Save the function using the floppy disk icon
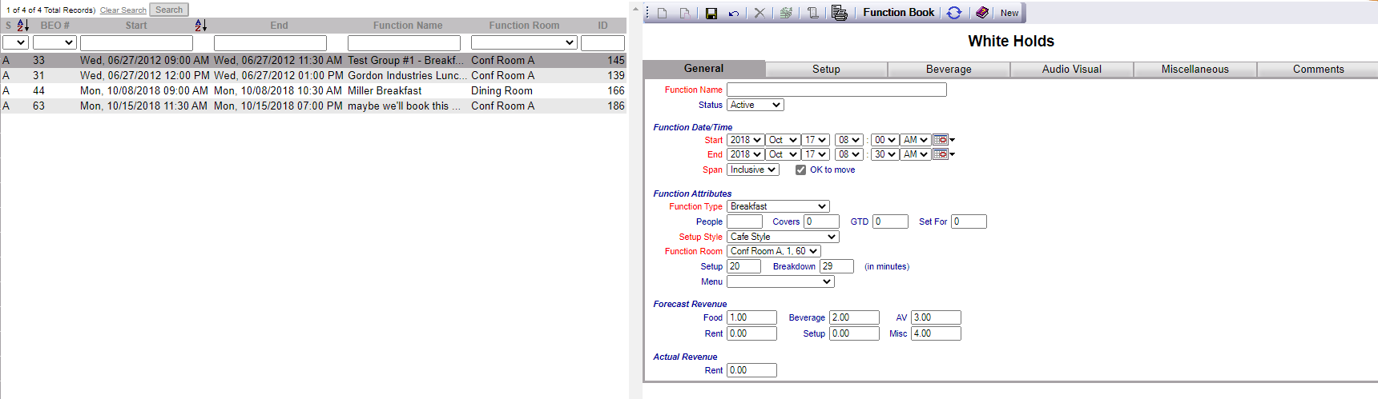The image size is (1378, 399). click(x=711, y=13)
